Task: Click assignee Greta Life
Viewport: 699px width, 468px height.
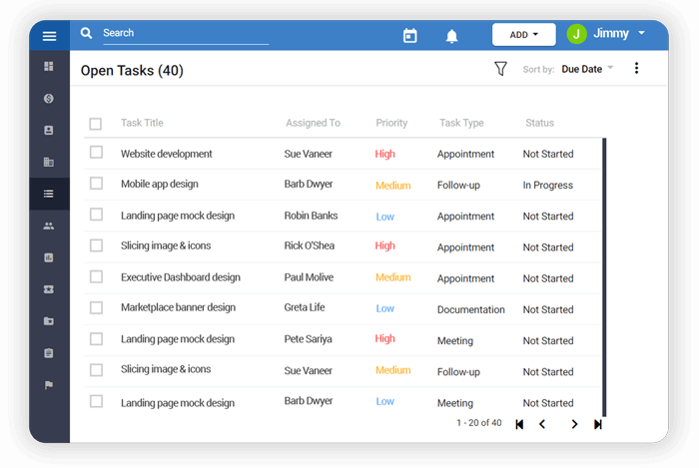Action: click(305, 307)
